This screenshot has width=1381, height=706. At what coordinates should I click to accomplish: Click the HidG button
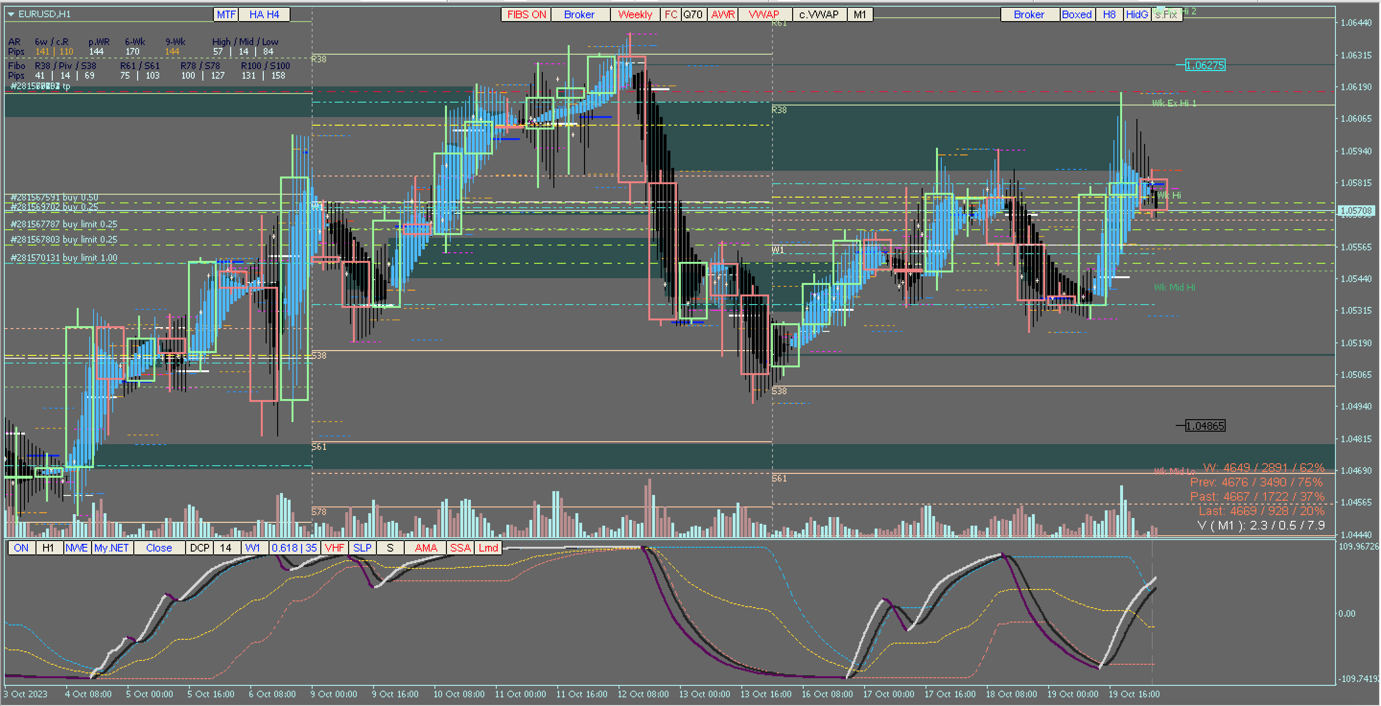coord(1136,14)
